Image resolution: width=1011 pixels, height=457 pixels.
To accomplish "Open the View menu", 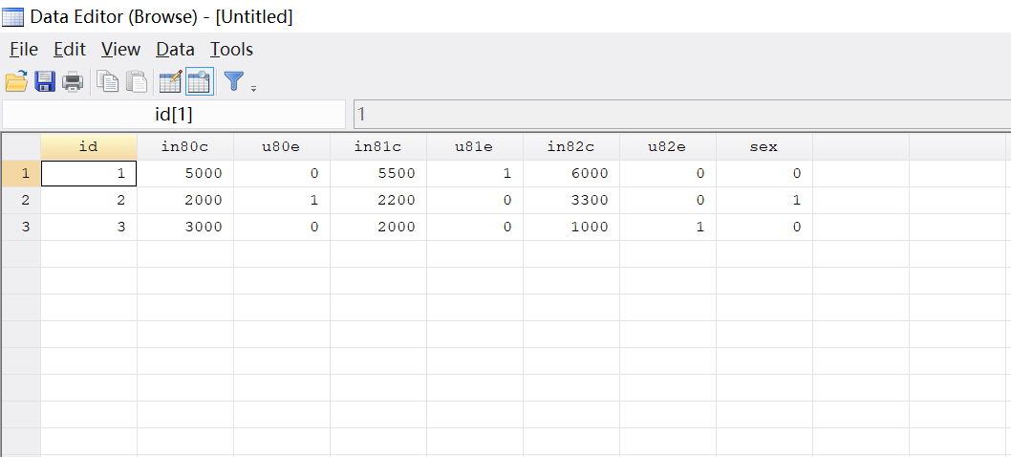I will pyautogui.click(x=120, y=49).
